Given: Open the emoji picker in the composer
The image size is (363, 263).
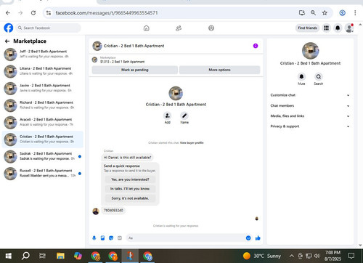Looking at the screenshot, I should coord(248,238).
